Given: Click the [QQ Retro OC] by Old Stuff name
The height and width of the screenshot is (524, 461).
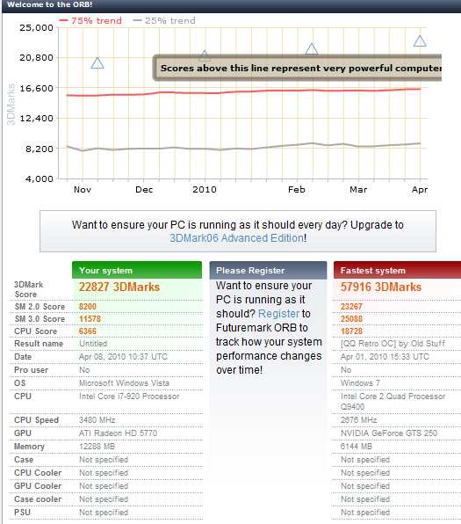Looking at the screenshot, I should coord(393,344).
